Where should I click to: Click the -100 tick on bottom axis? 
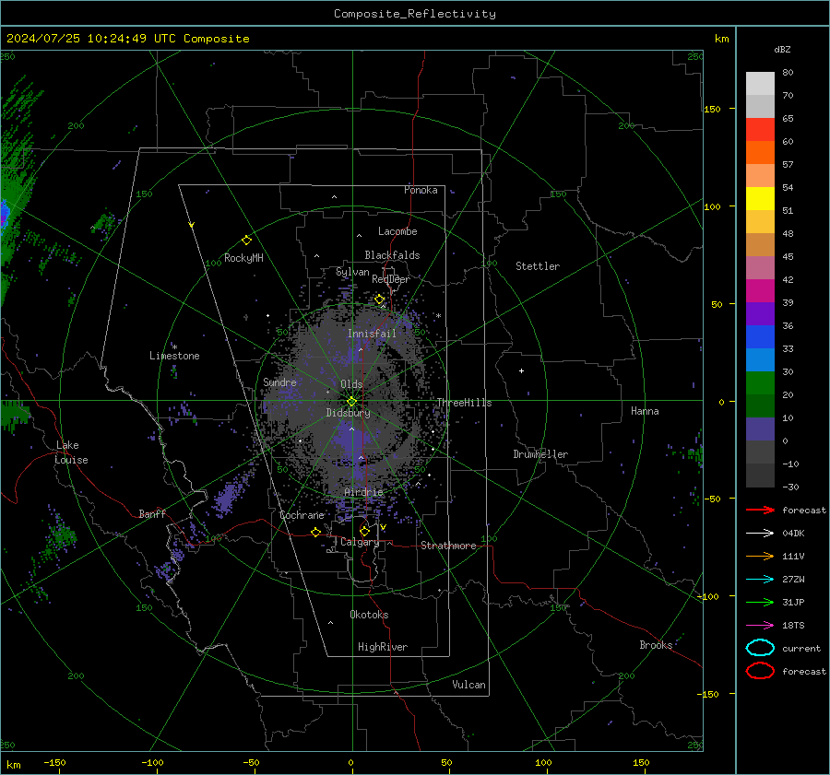tap(152, 762)
